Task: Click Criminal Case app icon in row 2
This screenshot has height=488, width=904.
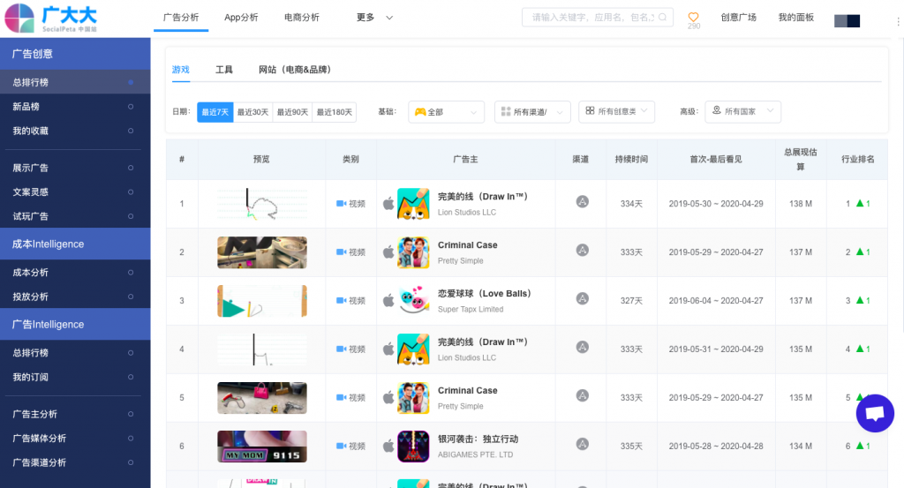Action: [x=413, y=252]
